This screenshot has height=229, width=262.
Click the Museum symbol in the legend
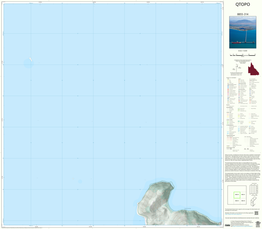tap(239, 97)
